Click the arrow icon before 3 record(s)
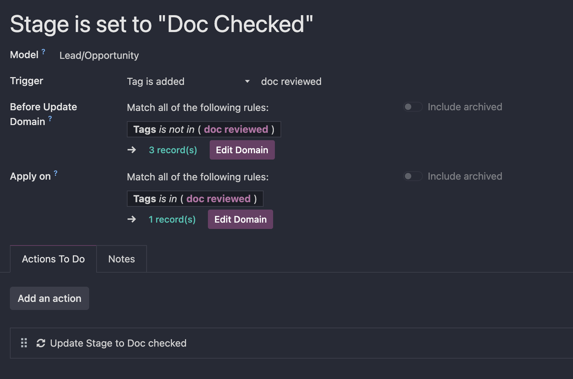Image resolution: width=573 pixels, height=379 pixels. [132, 150]
